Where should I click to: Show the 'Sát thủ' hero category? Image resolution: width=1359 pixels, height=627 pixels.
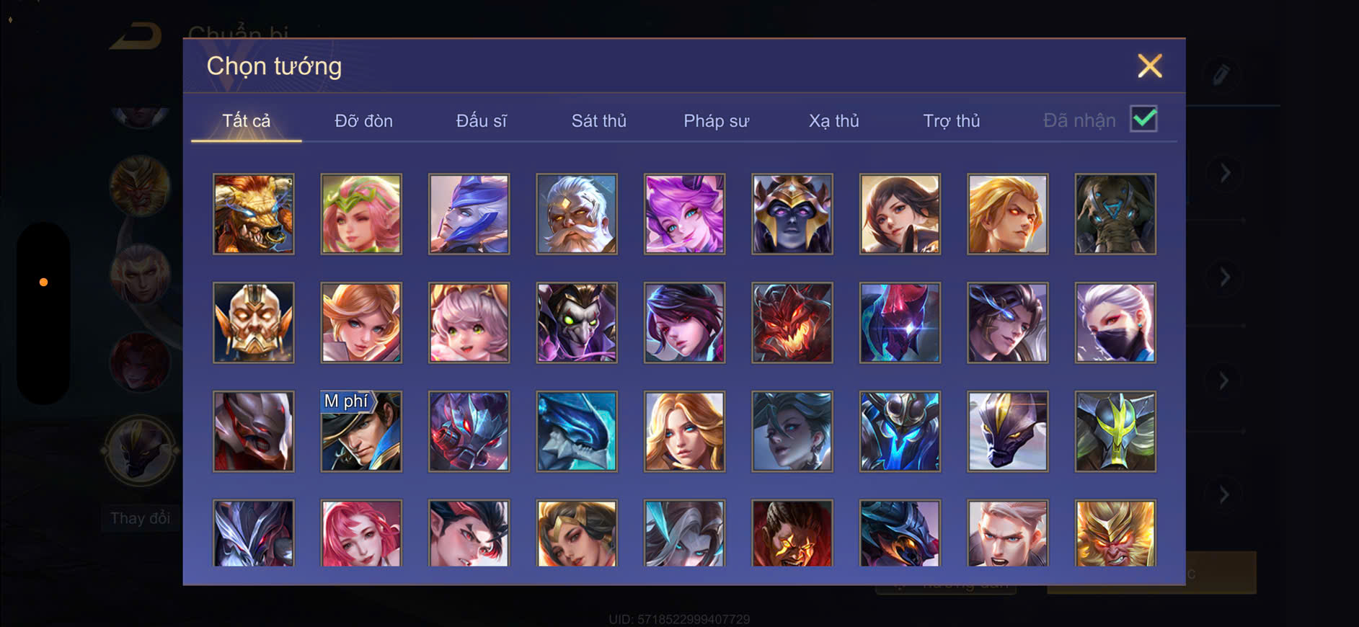click(x=598, y=120)
